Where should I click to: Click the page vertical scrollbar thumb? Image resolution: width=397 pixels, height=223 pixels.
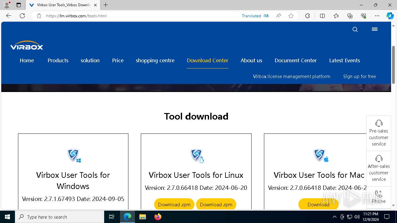[393, 64]
